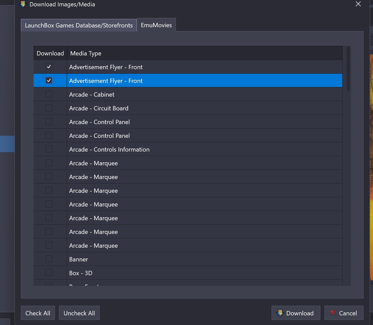Select the 'Arcade - Circuit Board' row text
This screenshot has width=373, height=325.
coord(99,108)
